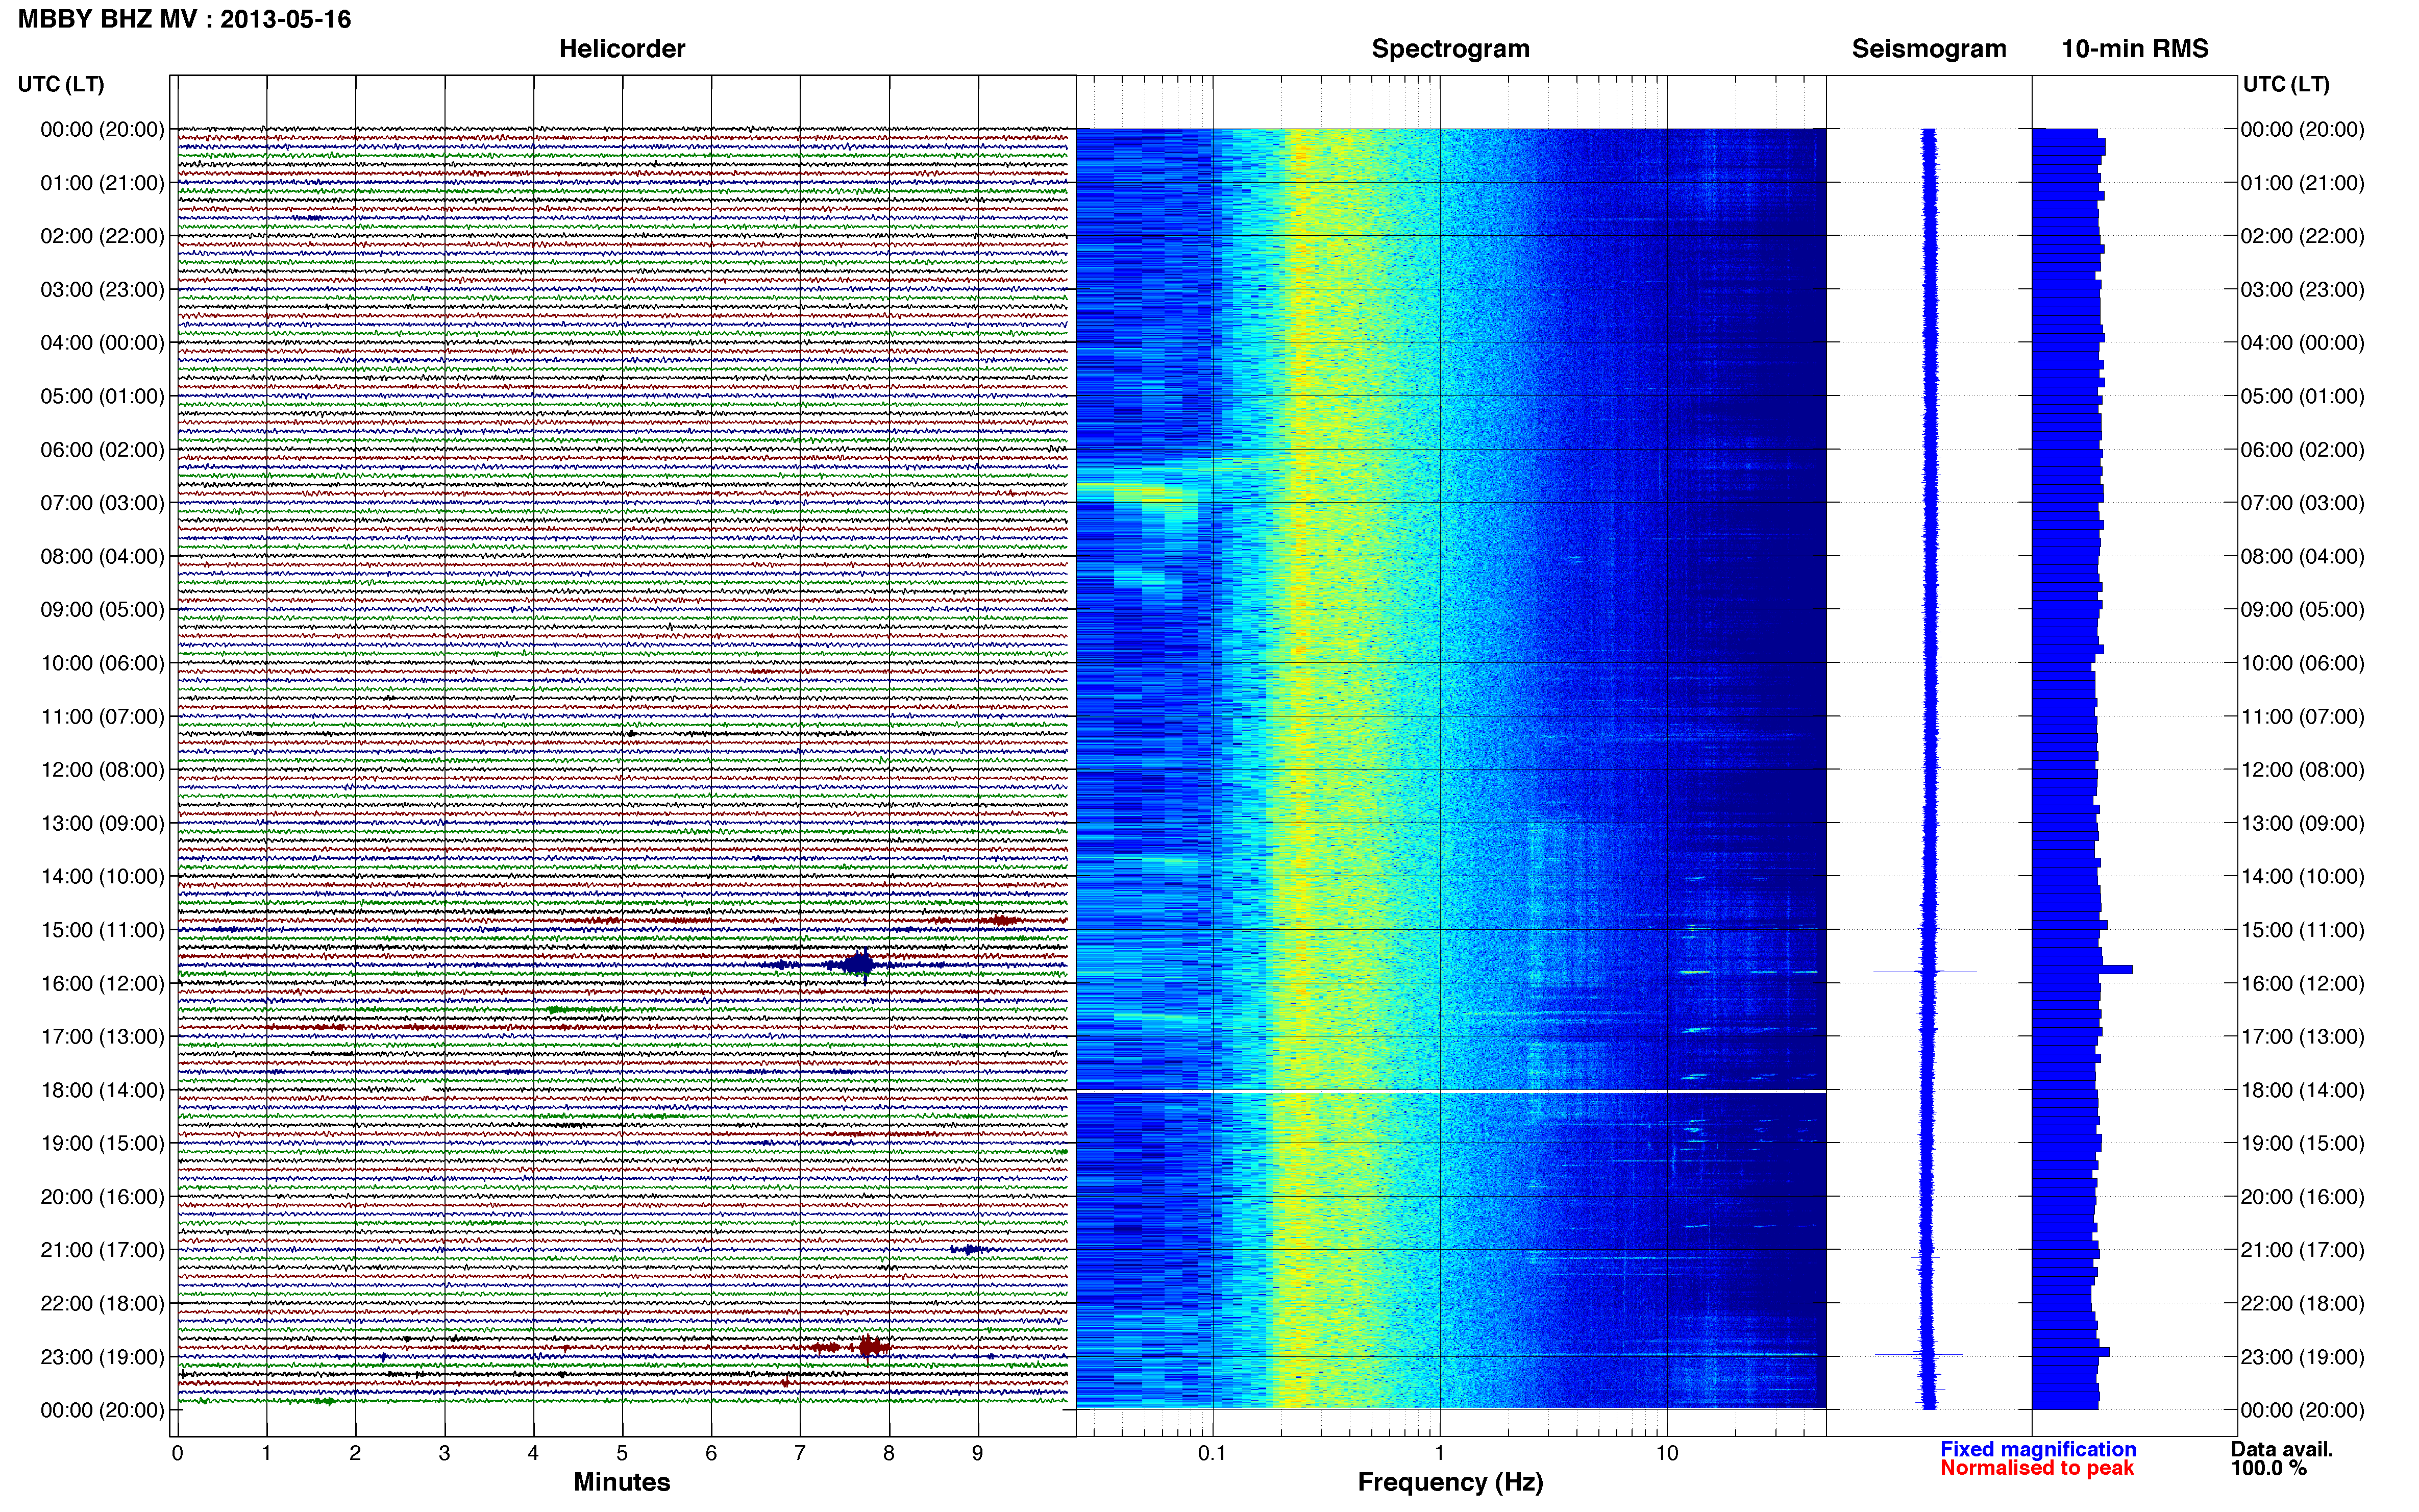Click 22:00 (18:00) on the helicorder time axis
The width and height of the screenshot is (2419, 1512).
102,1304
